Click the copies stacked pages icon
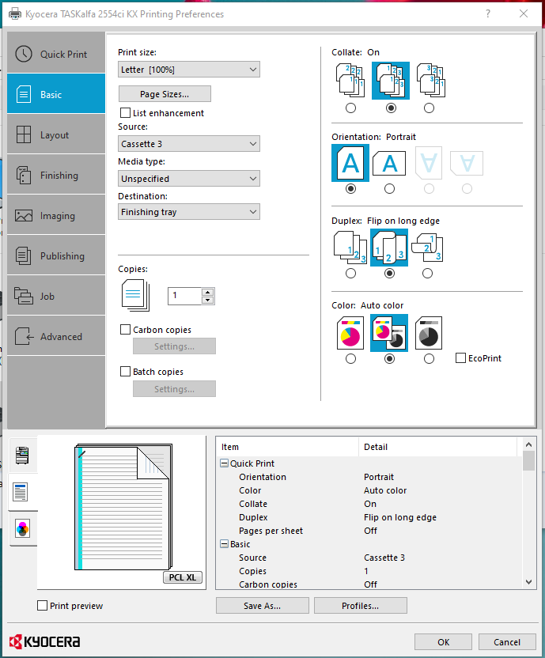 tap(135, 296)
